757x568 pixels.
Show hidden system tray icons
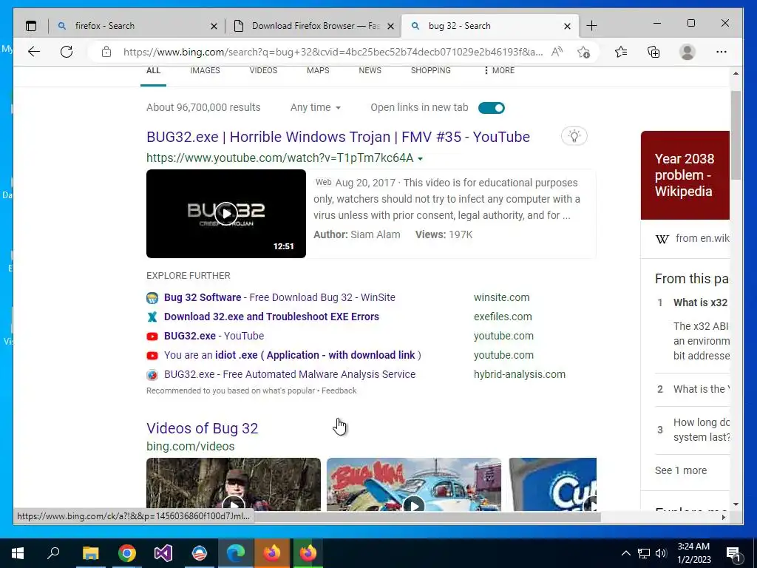[x=625, y=553]
